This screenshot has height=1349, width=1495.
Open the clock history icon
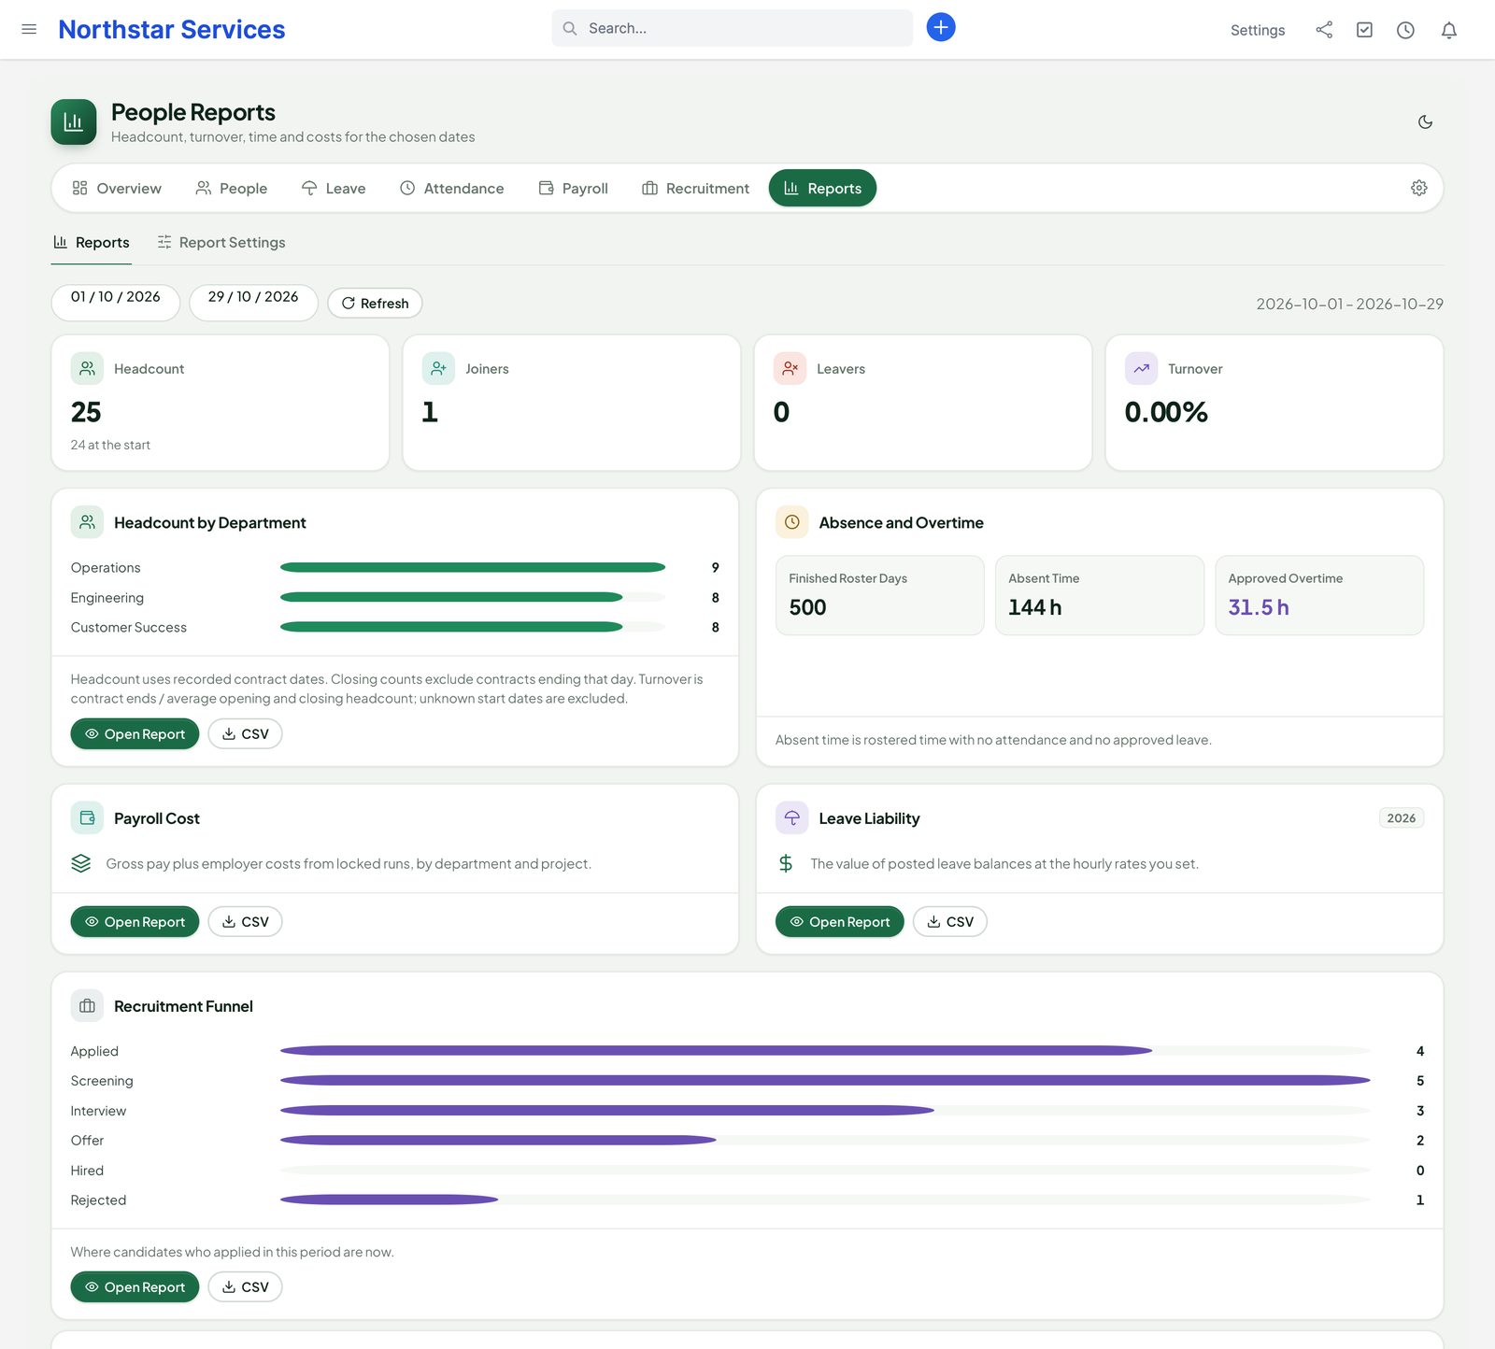pos(1405,30)
